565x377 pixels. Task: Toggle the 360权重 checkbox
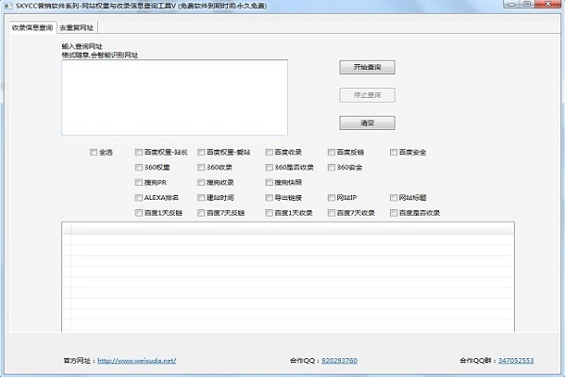tap(138, 168)
